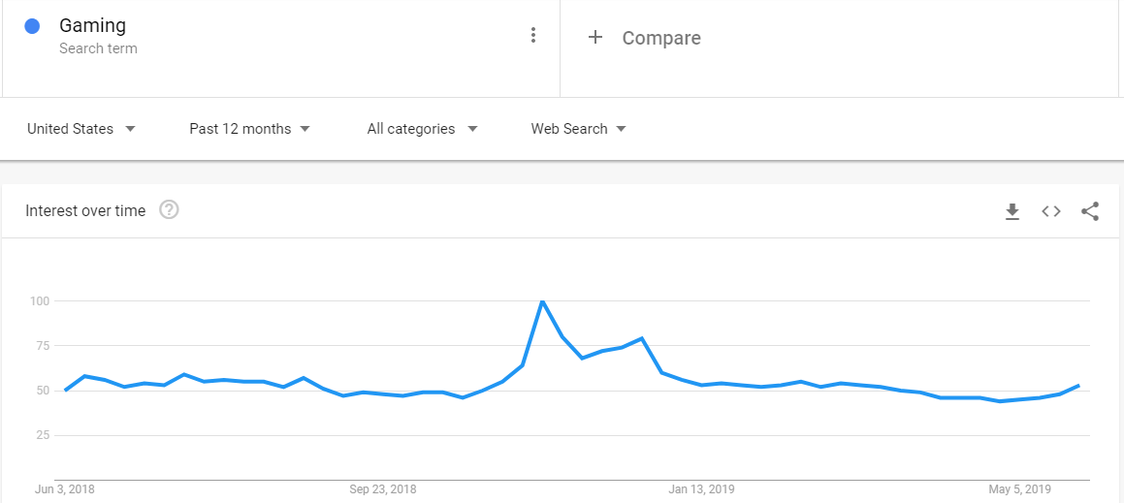This screenshot has height=503, width=1124.
Task: Click the peak point at 100
Action: coord(542,301)
